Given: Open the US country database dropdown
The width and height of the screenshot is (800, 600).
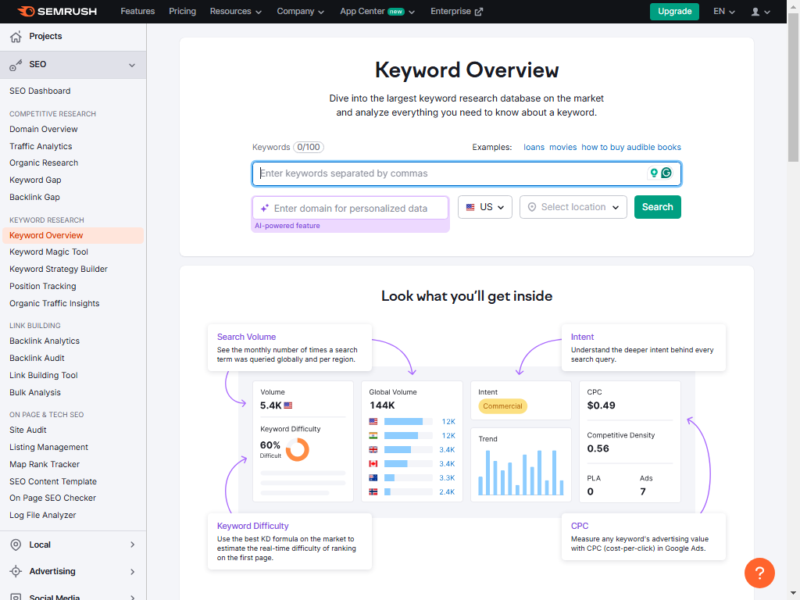Looking at the screenshot, I should tap(484, 207).
